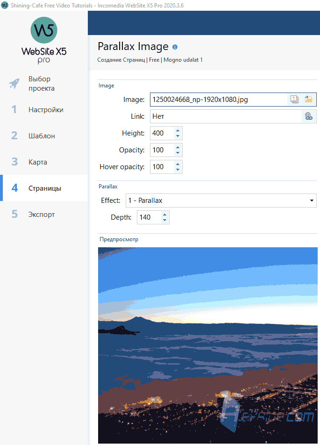Click the app icon in the title bar
The width and height of the screenshot is (320, 445).
(5, 5)
